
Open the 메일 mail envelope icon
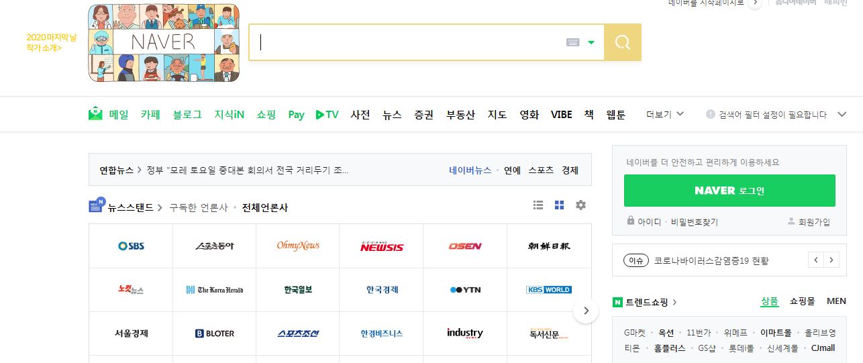95,114
